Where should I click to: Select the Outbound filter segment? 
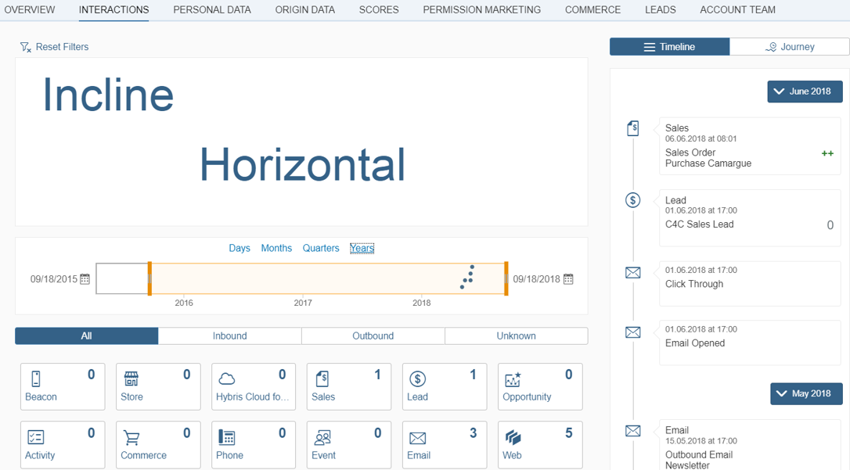pyautogui.click(x=373, y=336)
